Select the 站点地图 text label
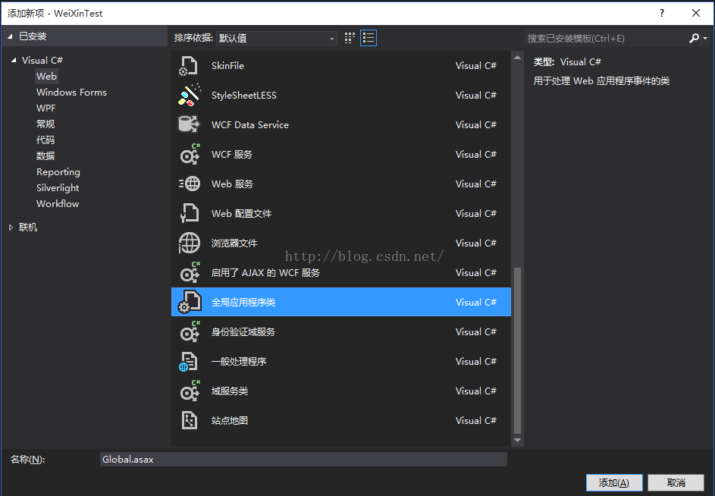715x496 pixels. (230, 420)
